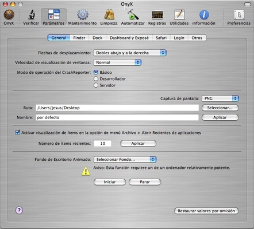254x229 pixels.
Task: Click the warning text about ordenador potente
Action: tap(161, 168)
